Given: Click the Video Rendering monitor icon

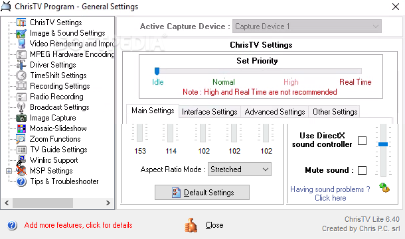Looking at the screenshot, I should (21, 44).
